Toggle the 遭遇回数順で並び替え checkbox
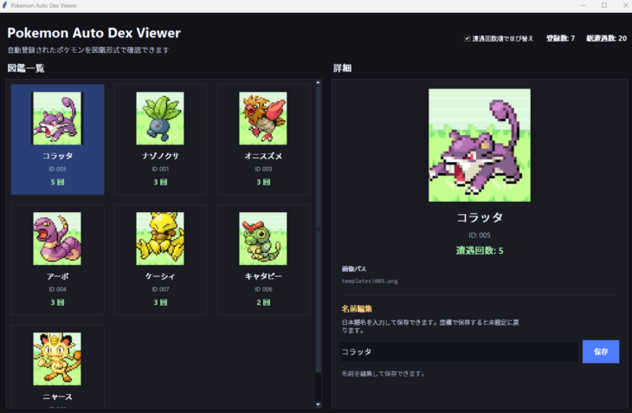This screenshot has width=632, height=413. pyautogui.click(x=467, y=38)
